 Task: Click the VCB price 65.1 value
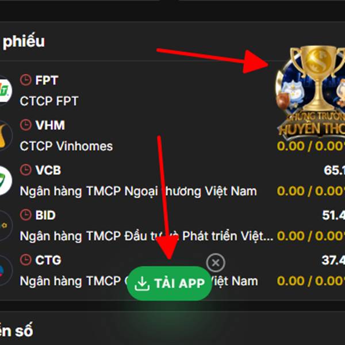[x=334, y=170]
